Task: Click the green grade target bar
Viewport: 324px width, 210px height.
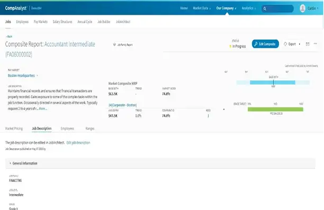Action: pos(275,109)
